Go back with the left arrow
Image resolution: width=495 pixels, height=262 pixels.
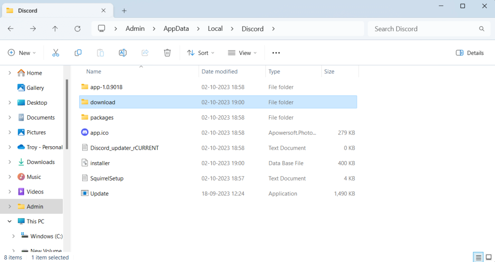11,28
